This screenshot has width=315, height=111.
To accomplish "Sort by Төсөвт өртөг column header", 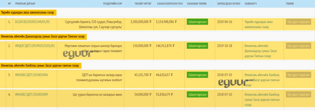I will tap(143, 4).
